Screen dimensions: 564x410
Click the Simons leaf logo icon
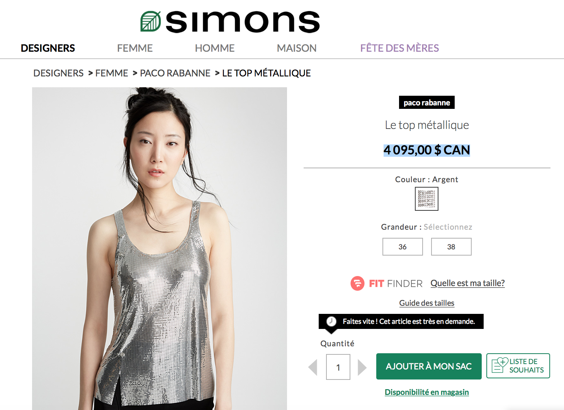[x=151, y=21]
